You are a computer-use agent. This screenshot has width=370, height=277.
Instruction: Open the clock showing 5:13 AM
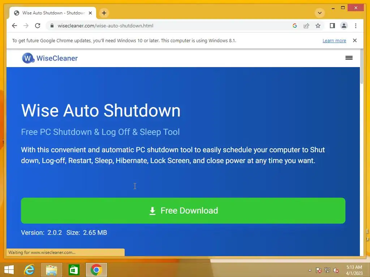pos(354,270)
